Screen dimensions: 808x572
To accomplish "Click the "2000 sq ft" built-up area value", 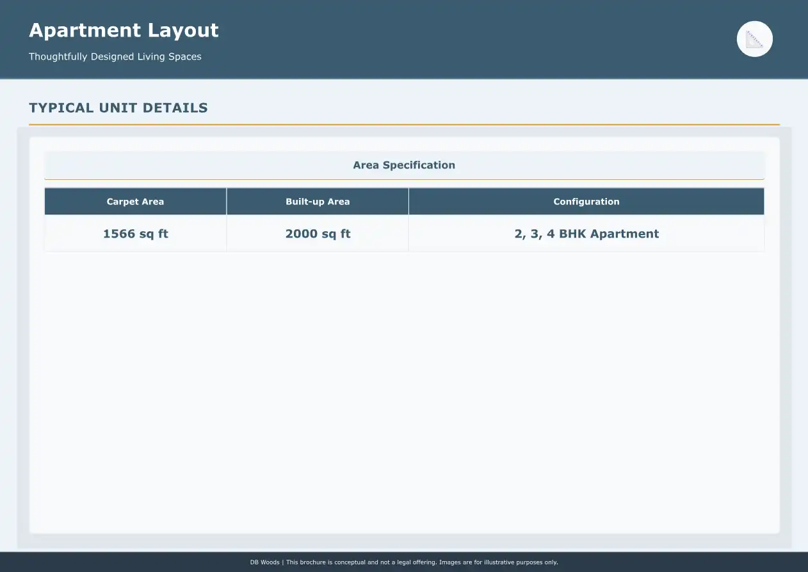I will (x=318, y=234).
